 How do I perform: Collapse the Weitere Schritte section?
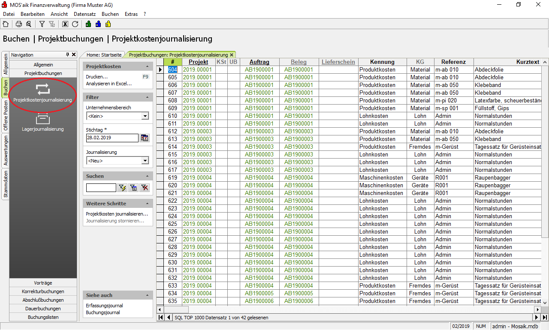pyautogui.click(x=148, y=204)
